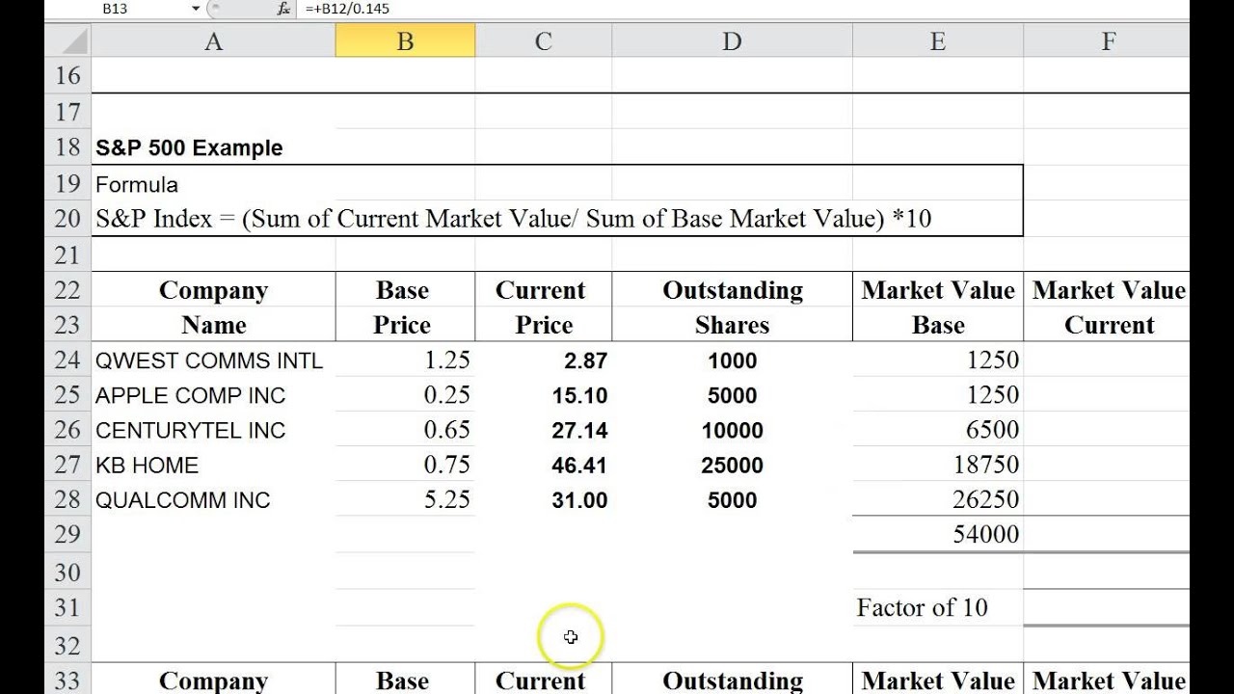Image resolution: width=1234 pixels, height=694 pixels.
Task: Select row 26 header
Action: click(x=67, y=430)
